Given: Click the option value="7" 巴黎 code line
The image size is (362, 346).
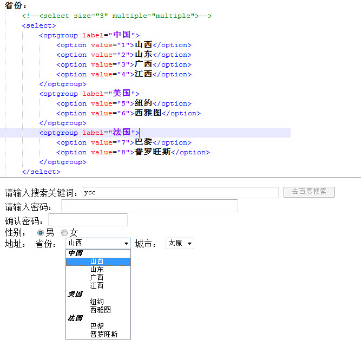Looking at the screenshot, I should click(124, 142).
